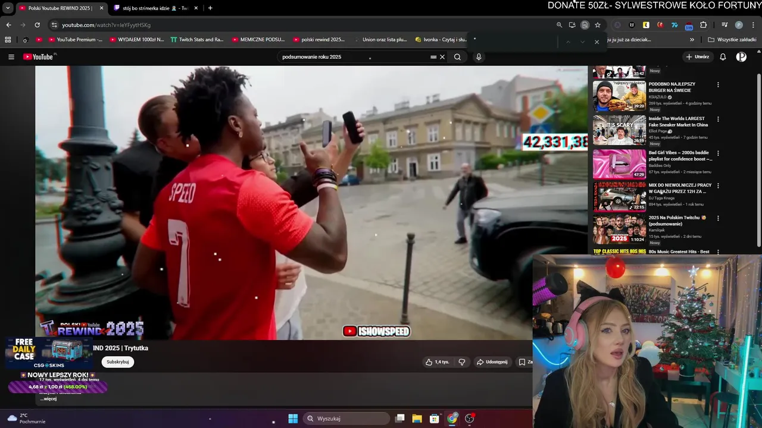Open the Chrome extensions puzzle icon
This screenshot has height=428, width=762.
coord(704,25)
